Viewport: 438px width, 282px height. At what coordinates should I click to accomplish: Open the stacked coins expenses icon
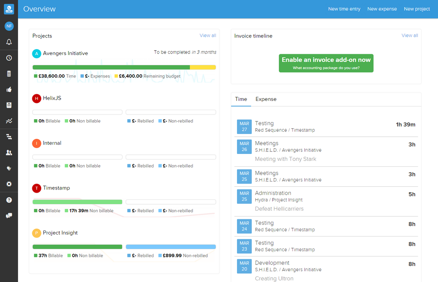click(x=9, y=74)
